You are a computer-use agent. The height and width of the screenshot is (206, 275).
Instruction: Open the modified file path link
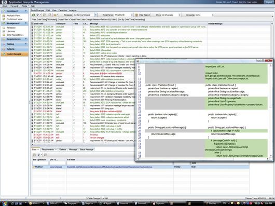109,167
